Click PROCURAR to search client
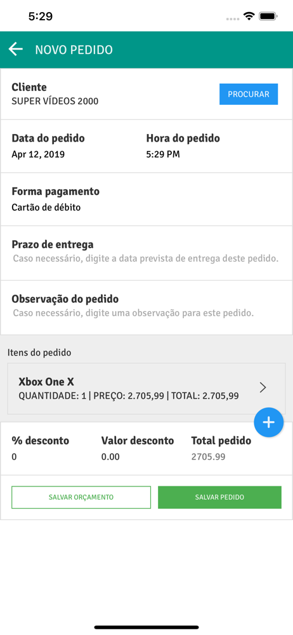The image size is (293, 635). click(249, 94)
